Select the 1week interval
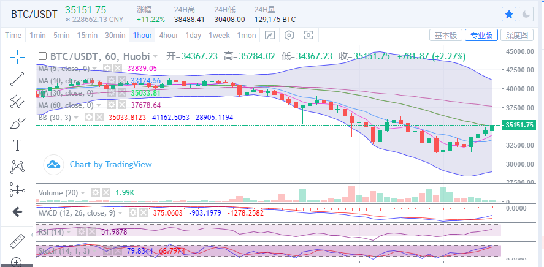The height and width of the screenshot is (267, 544). [x=219, y=35]
